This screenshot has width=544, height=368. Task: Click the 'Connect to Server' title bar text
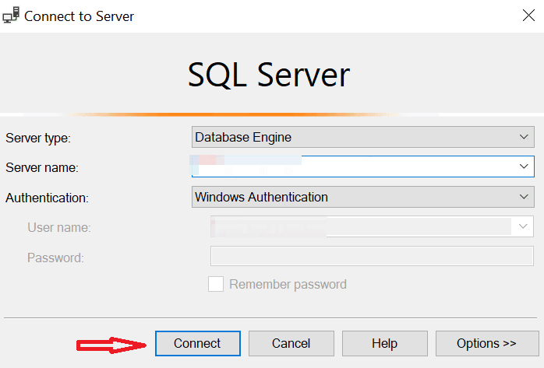coord(79,16)
